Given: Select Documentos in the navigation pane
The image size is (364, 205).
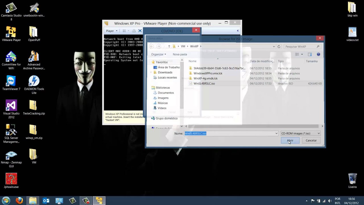Looking at the screenshot, I should click(164, 93).
